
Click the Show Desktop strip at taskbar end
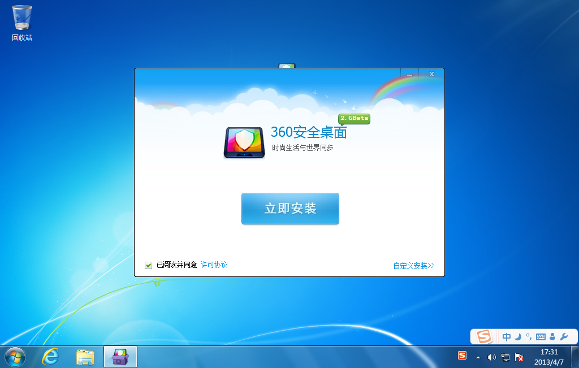(575, 357)
